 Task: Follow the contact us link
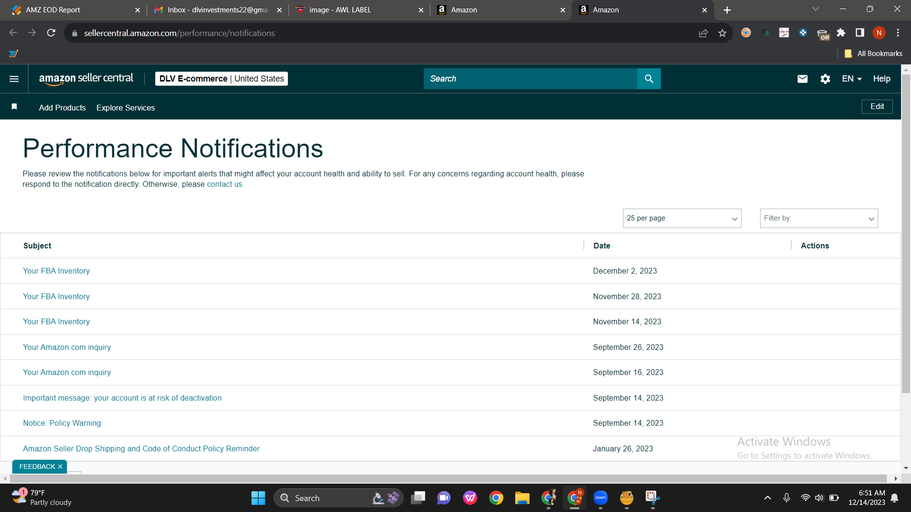224,184
